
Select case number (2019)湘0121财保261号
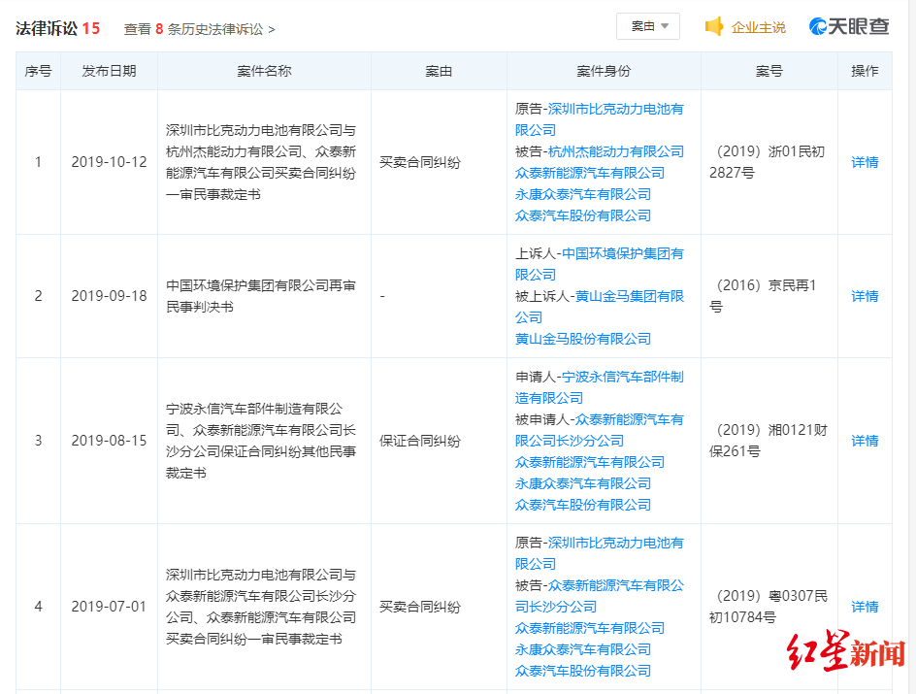click(769, 441)
